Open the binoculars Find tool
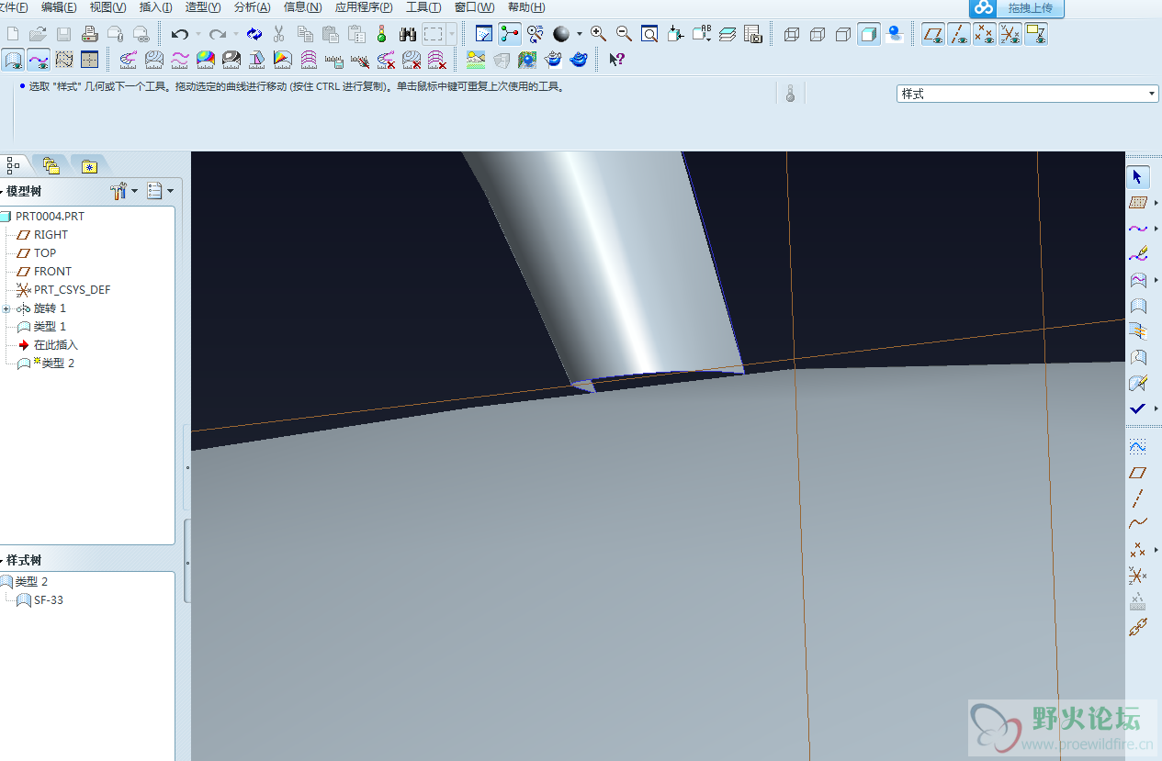 (408, 34)
